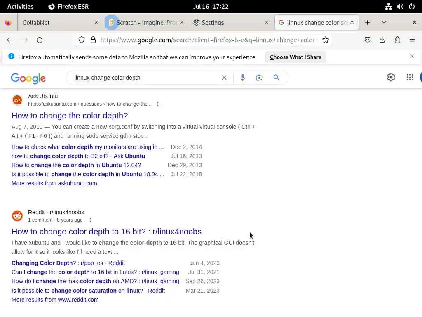Open Google quick settings gear
The height and width of the screenshot is (317, 422).
coord(391,77)
